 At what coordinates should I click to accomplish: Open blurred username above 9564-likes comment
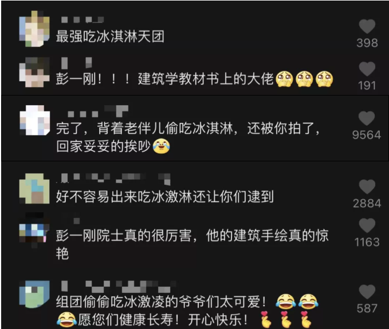pyautogui.click(x=98, y=111)
